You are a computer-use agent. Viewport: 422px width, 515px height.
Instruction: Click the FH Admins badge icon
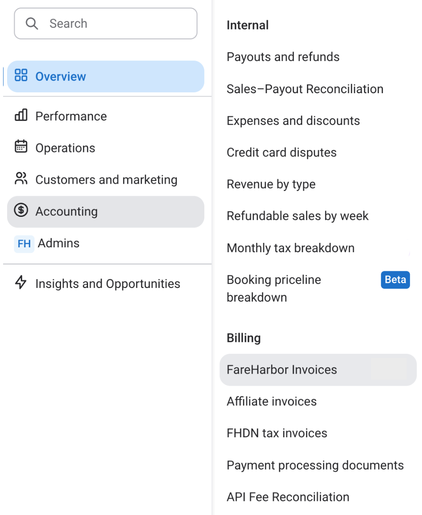pos(24,244)
